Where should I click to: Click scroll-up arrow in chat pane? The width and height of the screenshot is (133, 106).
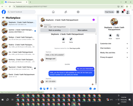[96, 34]
